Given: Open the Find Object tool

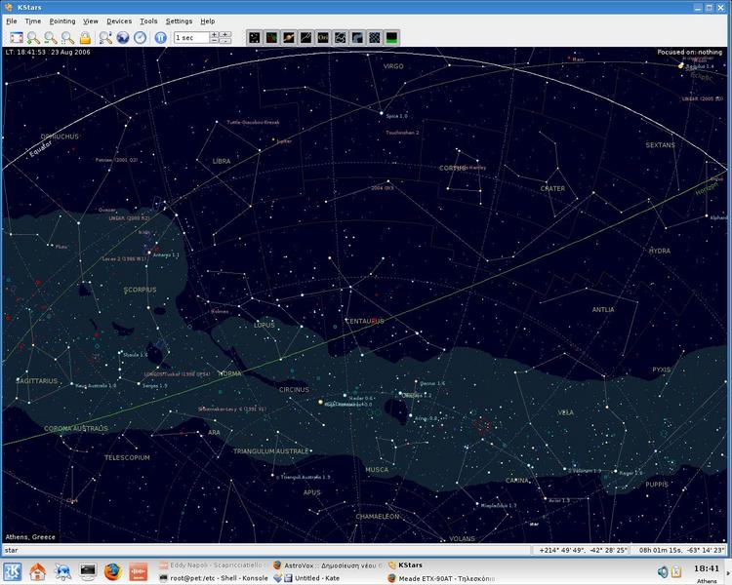Looking at the screenshot, I should pyautogui.click(x=106, y=38).
